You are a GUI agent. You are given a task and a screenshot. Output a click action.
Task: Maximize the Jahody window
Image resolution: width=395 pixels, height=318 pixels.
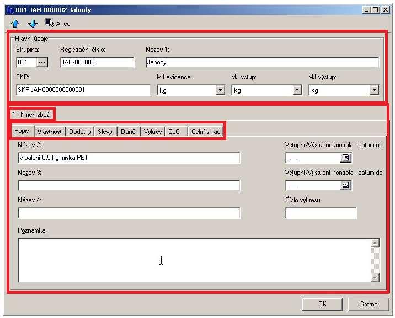(x=375, y=10)
